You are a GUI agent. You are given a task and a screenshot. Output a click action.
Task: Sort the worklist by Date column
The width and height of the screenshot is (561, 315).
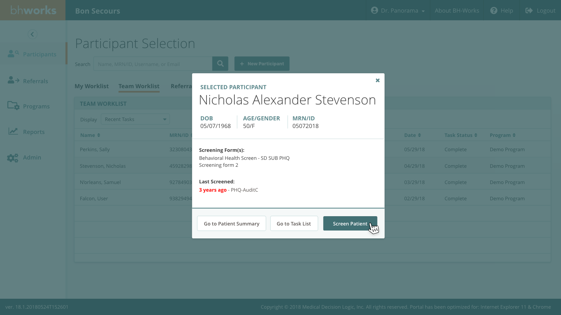[412, 135]
